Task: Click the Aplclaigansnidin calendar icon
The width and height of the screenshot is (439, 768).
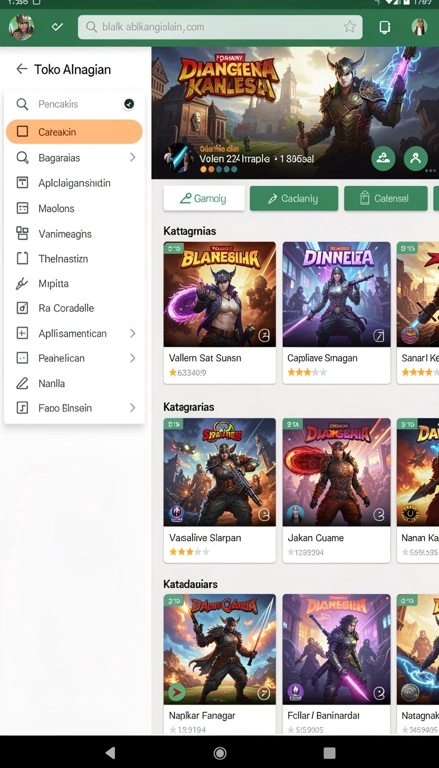Action: pos(22,183)
